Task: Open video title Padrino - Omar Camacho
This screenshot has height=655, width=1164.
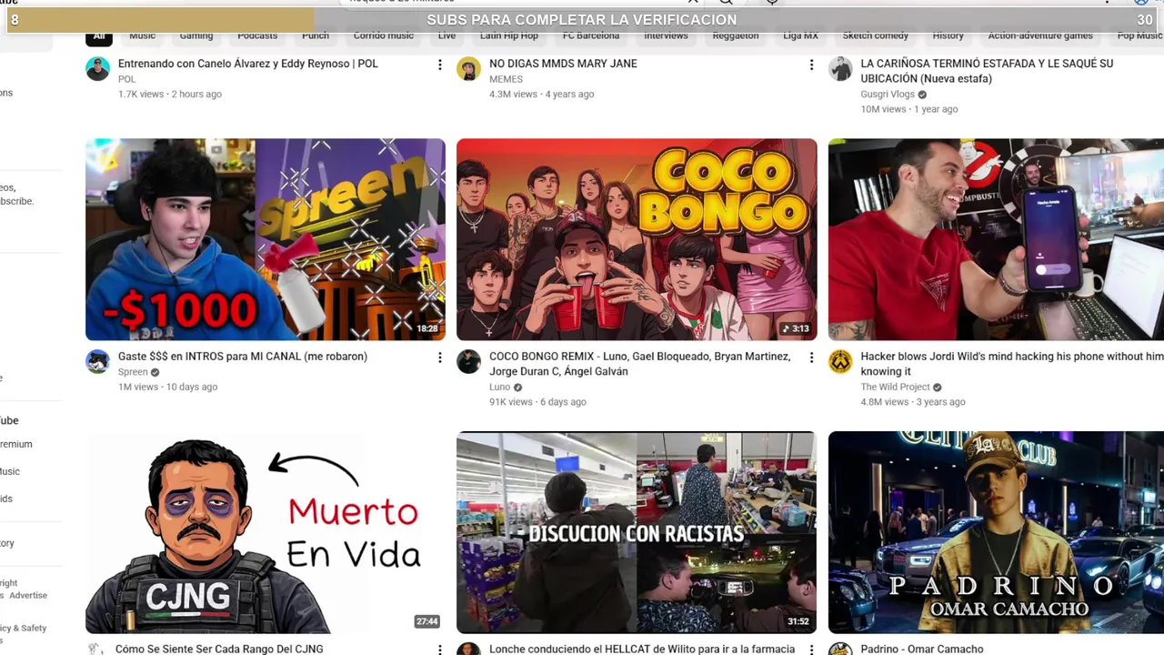Action: (x=922, y=649)
